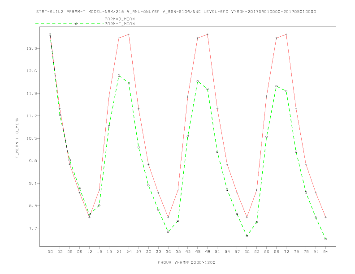Image resolution: width=355 pixels, height=274 pixels.
Task: Click x-axis tick label 66
Action: (x=267, y=252)
